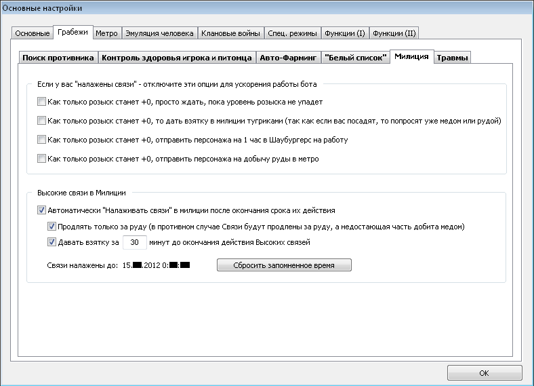Open the Метро tab
534x386 pixels.
click(106, 33)
